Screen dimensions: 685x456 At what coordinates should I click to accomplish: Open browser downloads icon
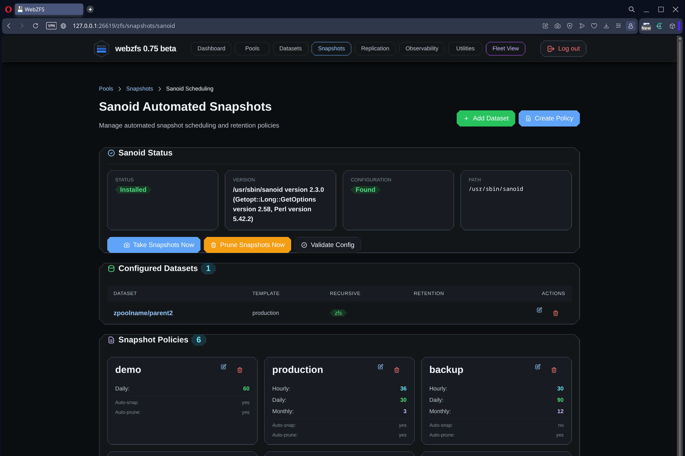coord(606,26)
